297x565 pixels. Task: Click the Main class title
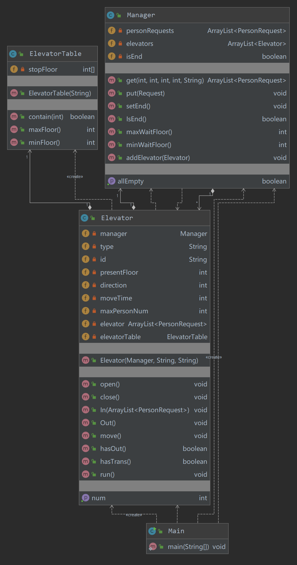176,531
